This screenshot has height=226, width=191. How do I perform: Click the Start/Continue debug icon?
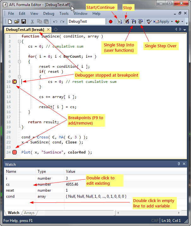pos(120,21)
